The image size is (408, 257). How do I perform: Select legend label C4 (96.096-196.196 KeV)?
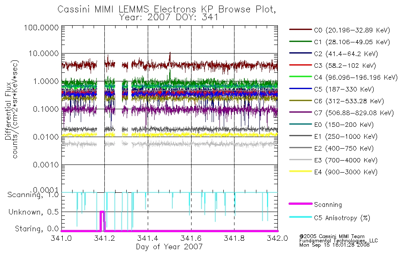click(356, 78)
